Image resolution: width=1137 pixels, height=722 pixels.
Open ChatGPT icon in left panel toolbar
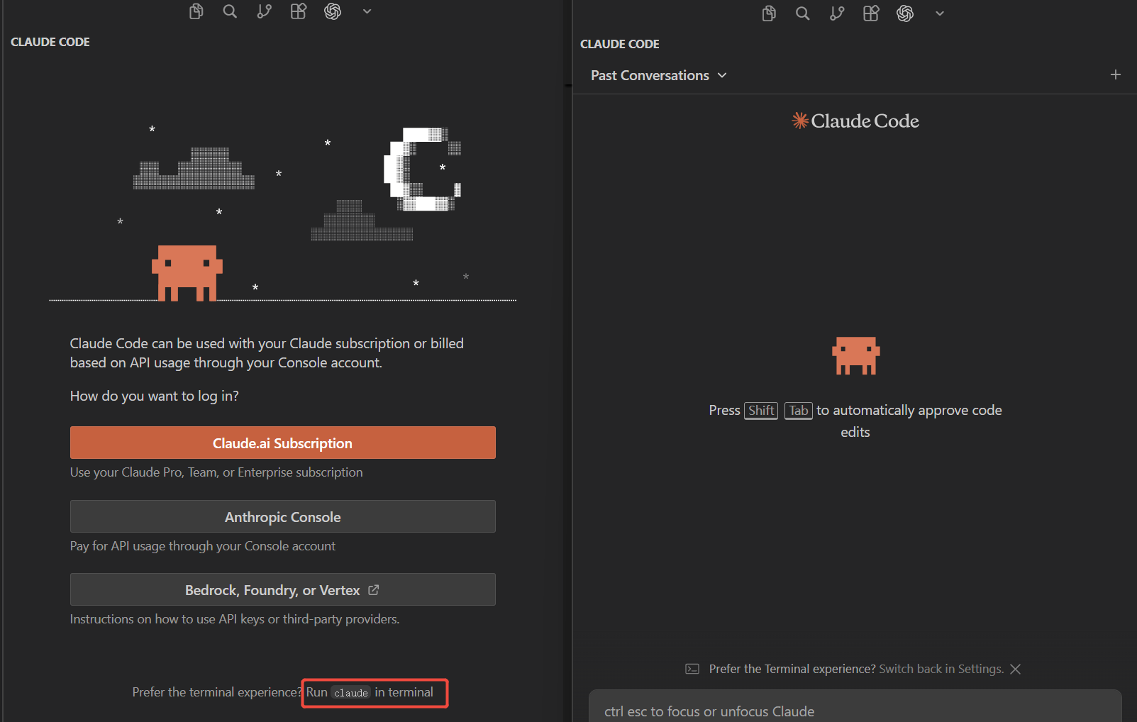click(x=333, y=11)
